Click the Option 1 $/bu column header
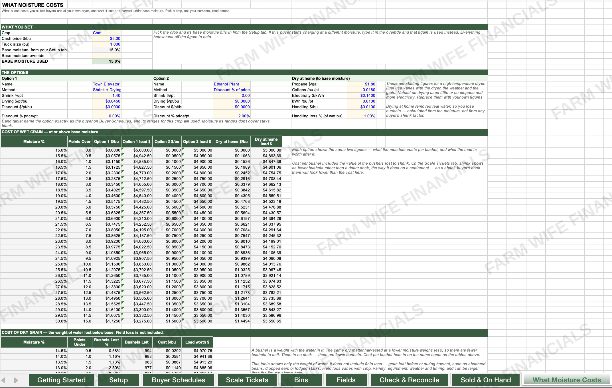612x388 pixels. click(107, 142)
